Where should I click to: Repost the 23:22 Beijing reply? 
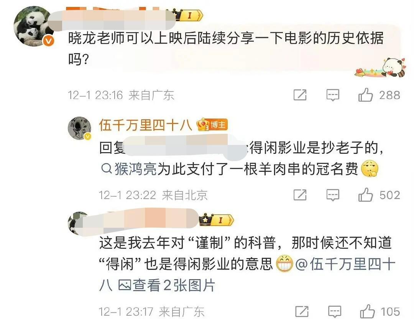click(300, 195)
